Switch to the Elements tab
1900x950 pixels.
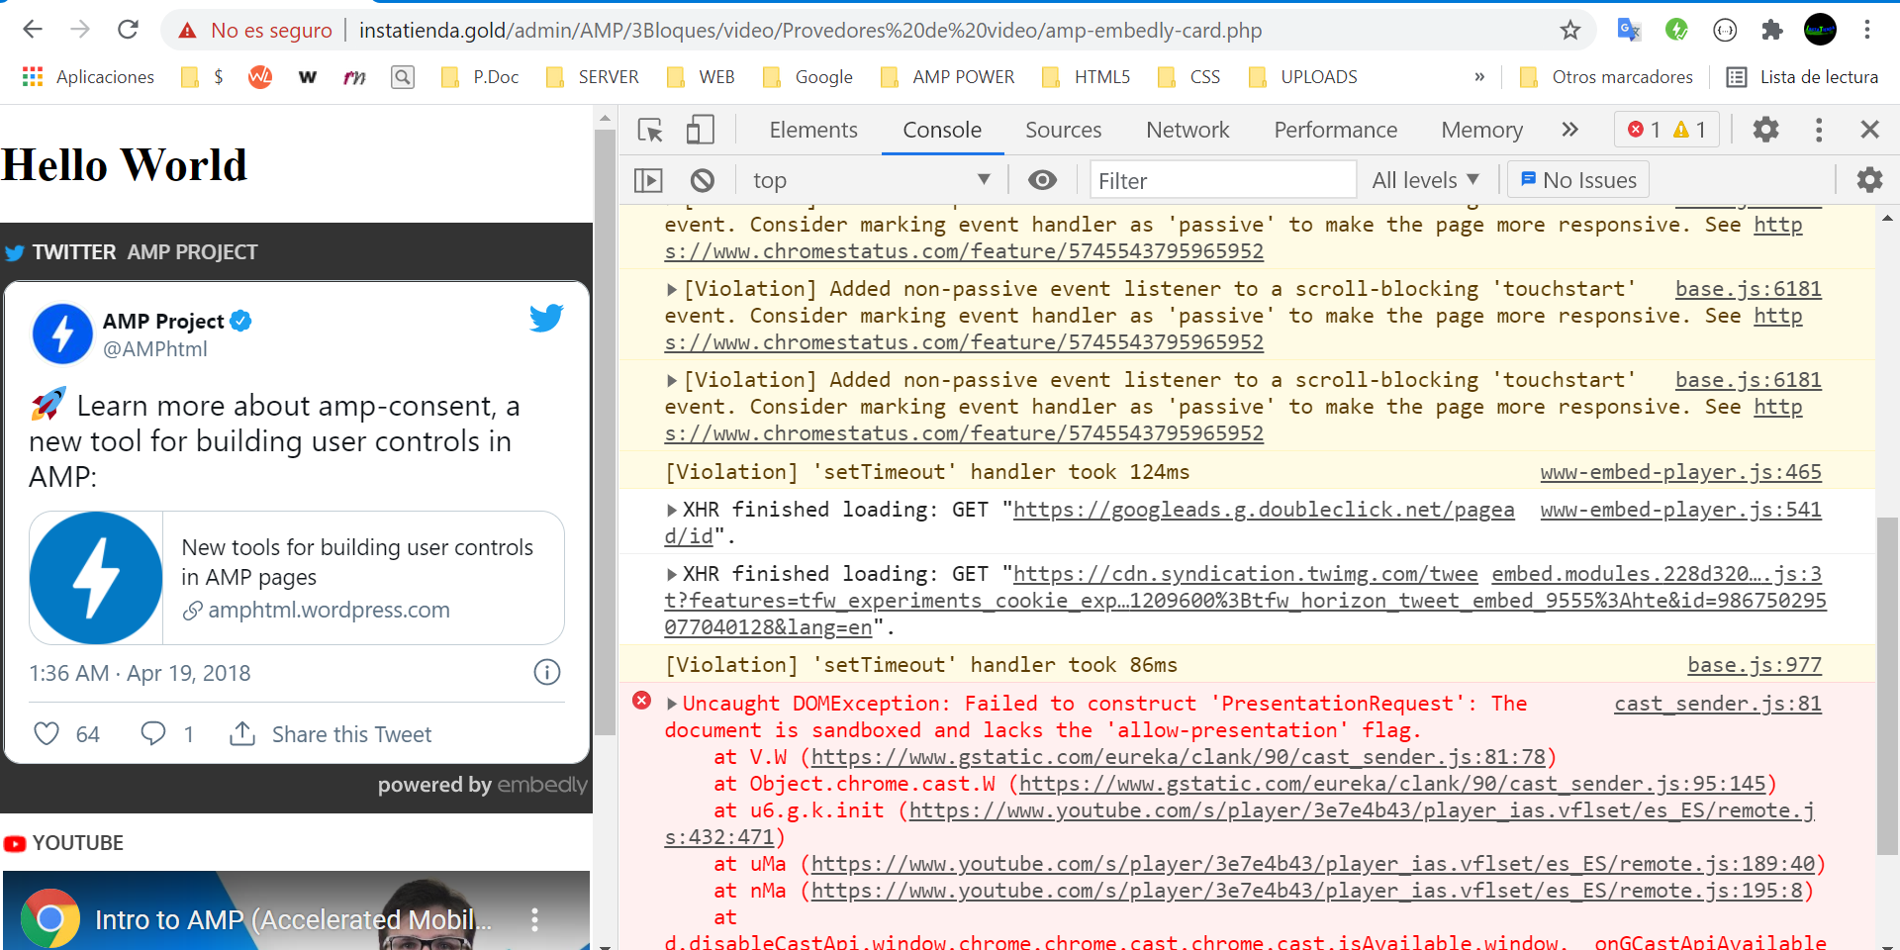pyautogui.click(x=813, y=130)
